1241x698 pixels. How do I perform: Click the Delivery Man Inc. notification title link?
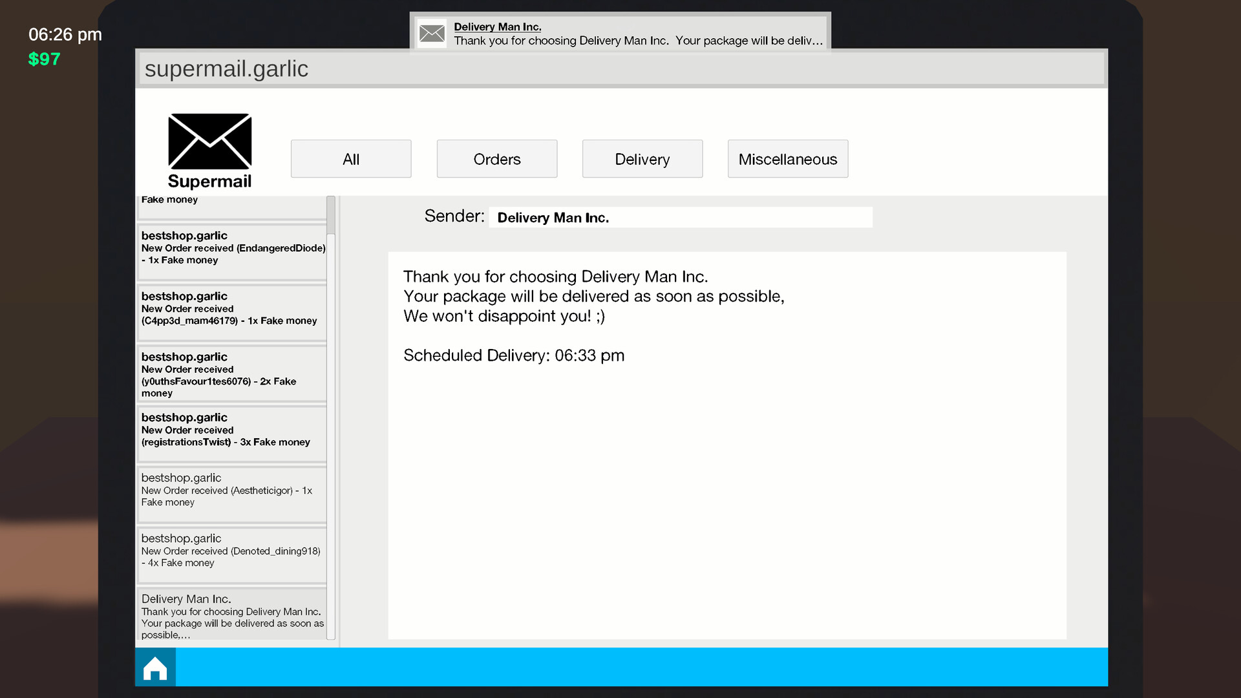click(x=497, y=26)
